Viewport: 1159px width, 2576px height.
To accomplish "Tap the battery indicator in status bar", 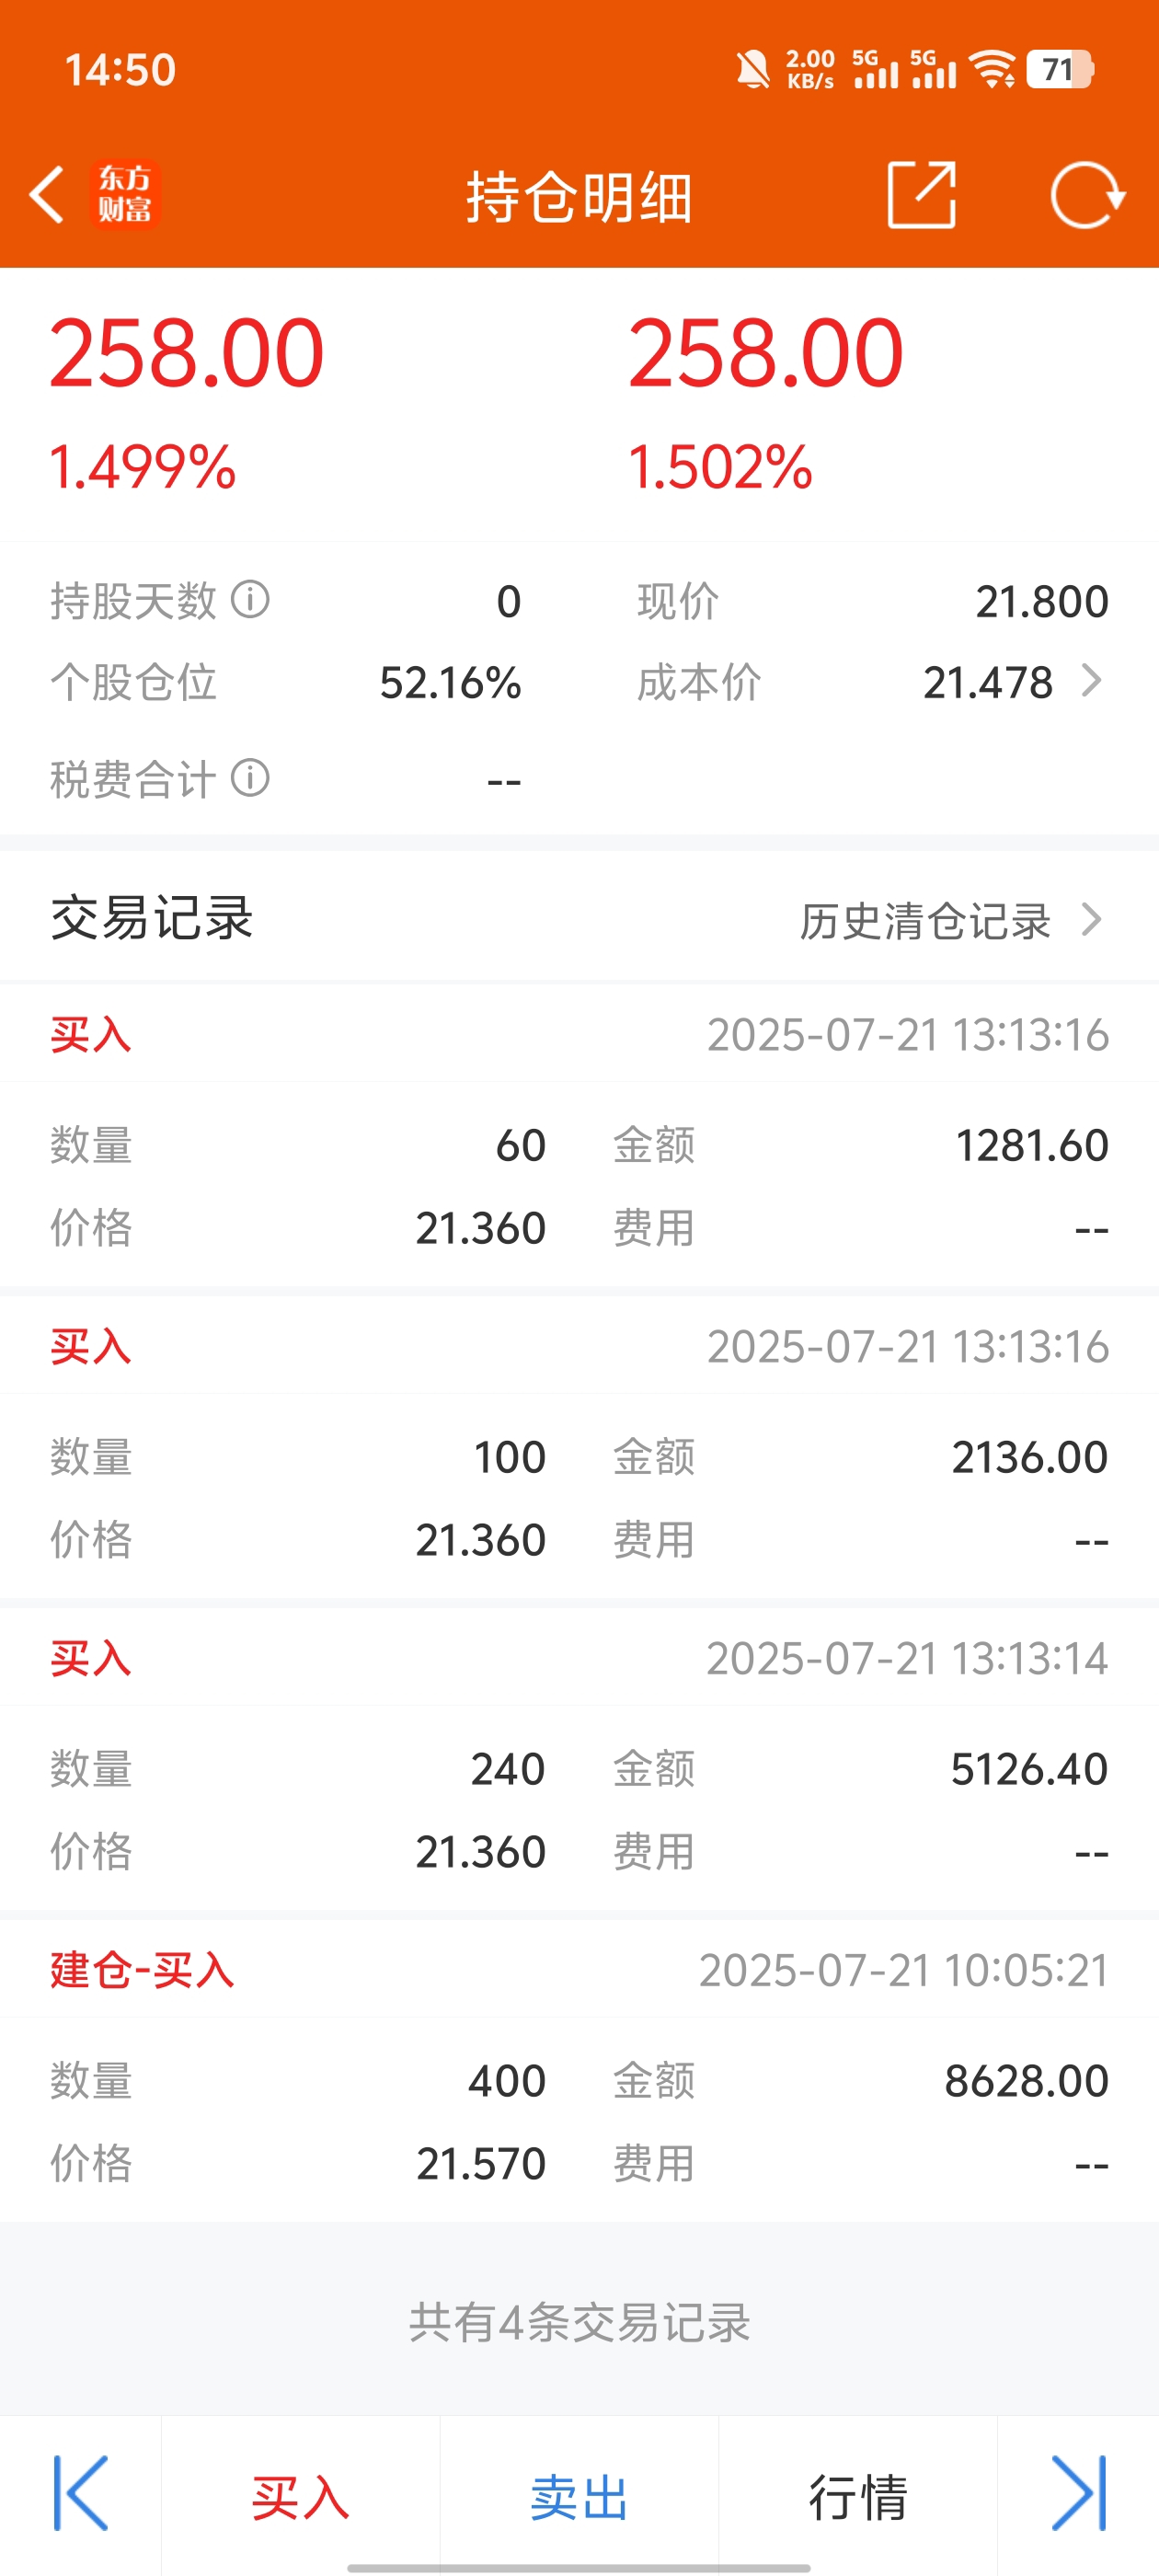I will coord(1059,70).
